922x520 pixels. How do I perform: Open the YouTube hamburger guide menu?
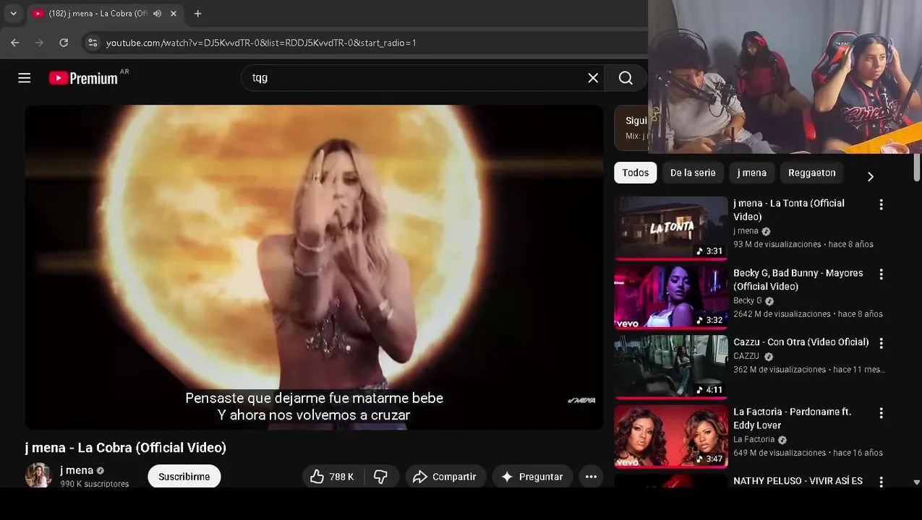tap(25, 78)
